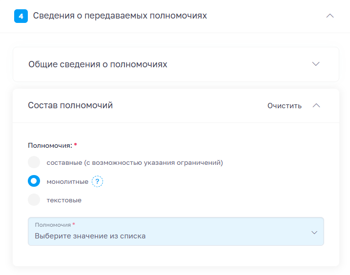
Task: Expand the Общие сведения о полномочиях panel
Action: click(316, 64)
